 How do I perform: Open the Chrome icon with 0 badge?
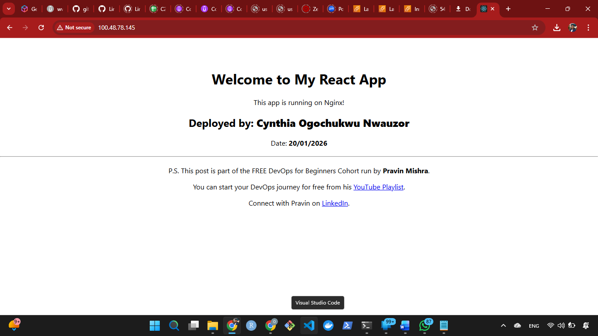[271, 325]
